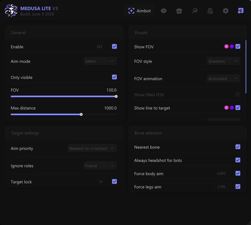Toggle the Nearest bone checkbox
This screenshot has height=225, width=251.
coord(238,147)
